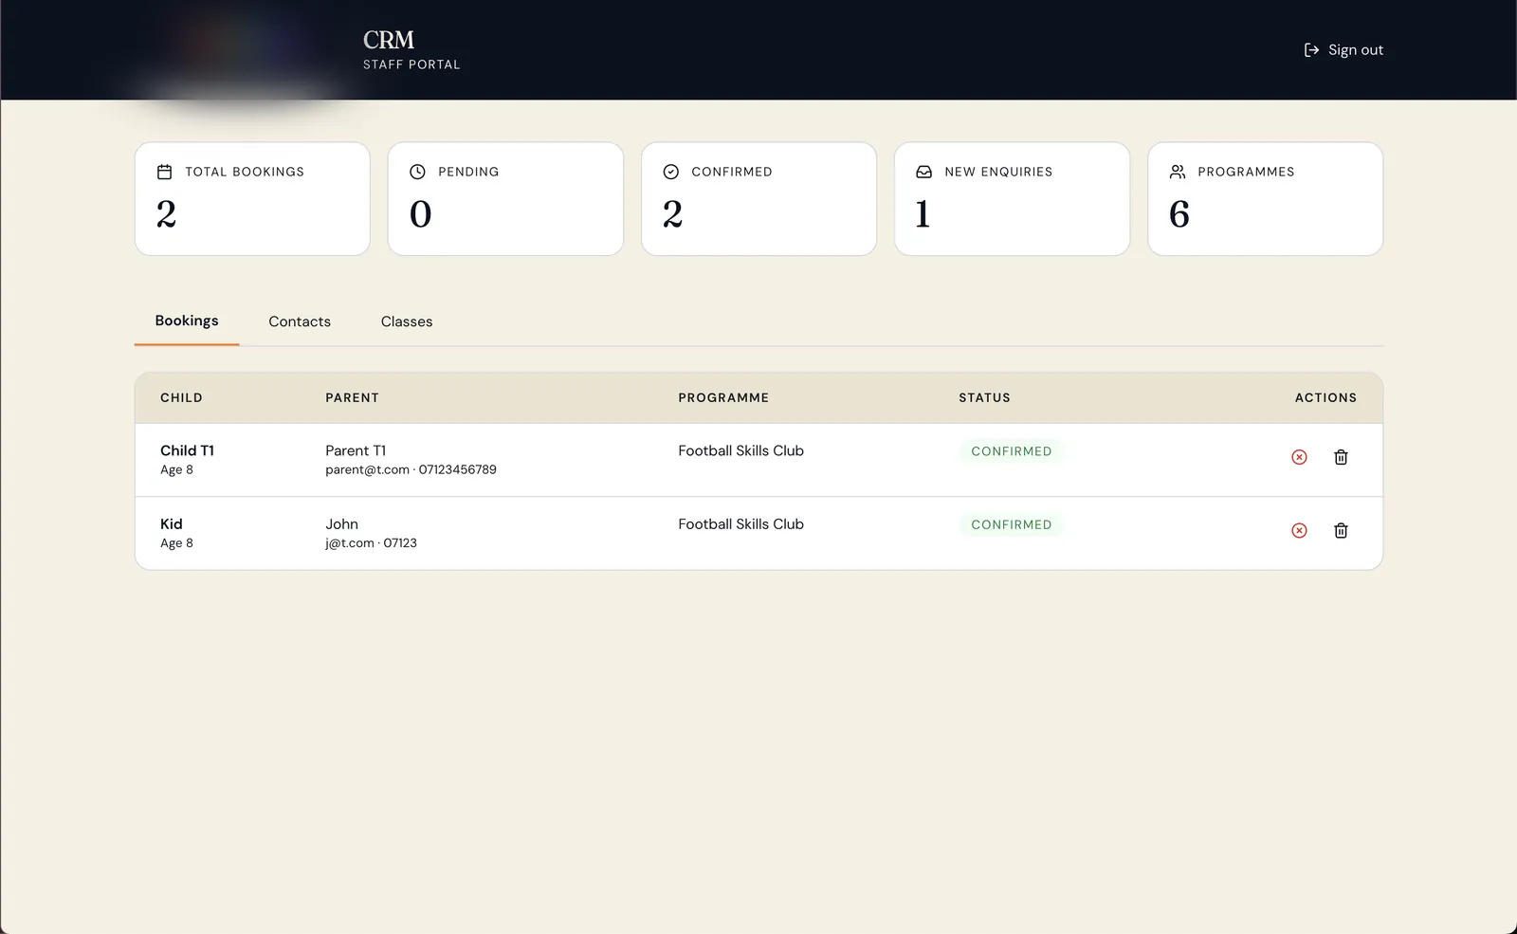Screen dimensions: 1517x934
Task: Open the Contacts tab
Action: (x=300, y=321)
